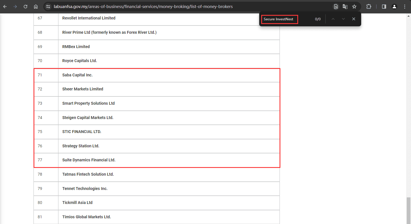The height and width of the screenshot is (224, 411).
Task: Select Tickmill Asia Ltd entry
Action: pos(77,203)
